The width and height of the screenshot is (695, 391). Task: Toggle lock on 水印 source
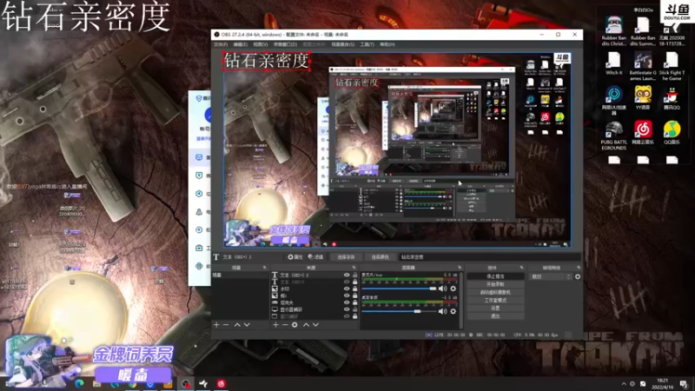[x=355, y=288]
